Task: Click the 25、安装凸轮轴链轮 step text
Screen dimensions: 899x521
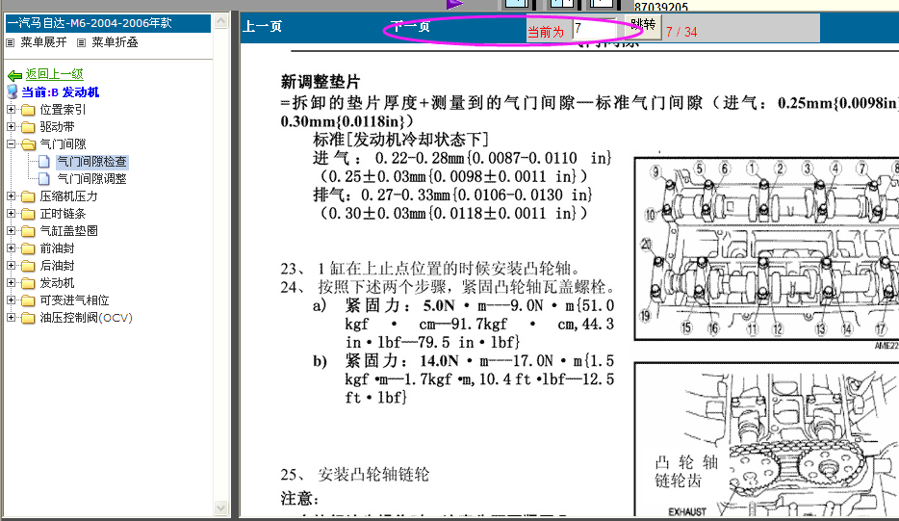Action: coord(355,475)
